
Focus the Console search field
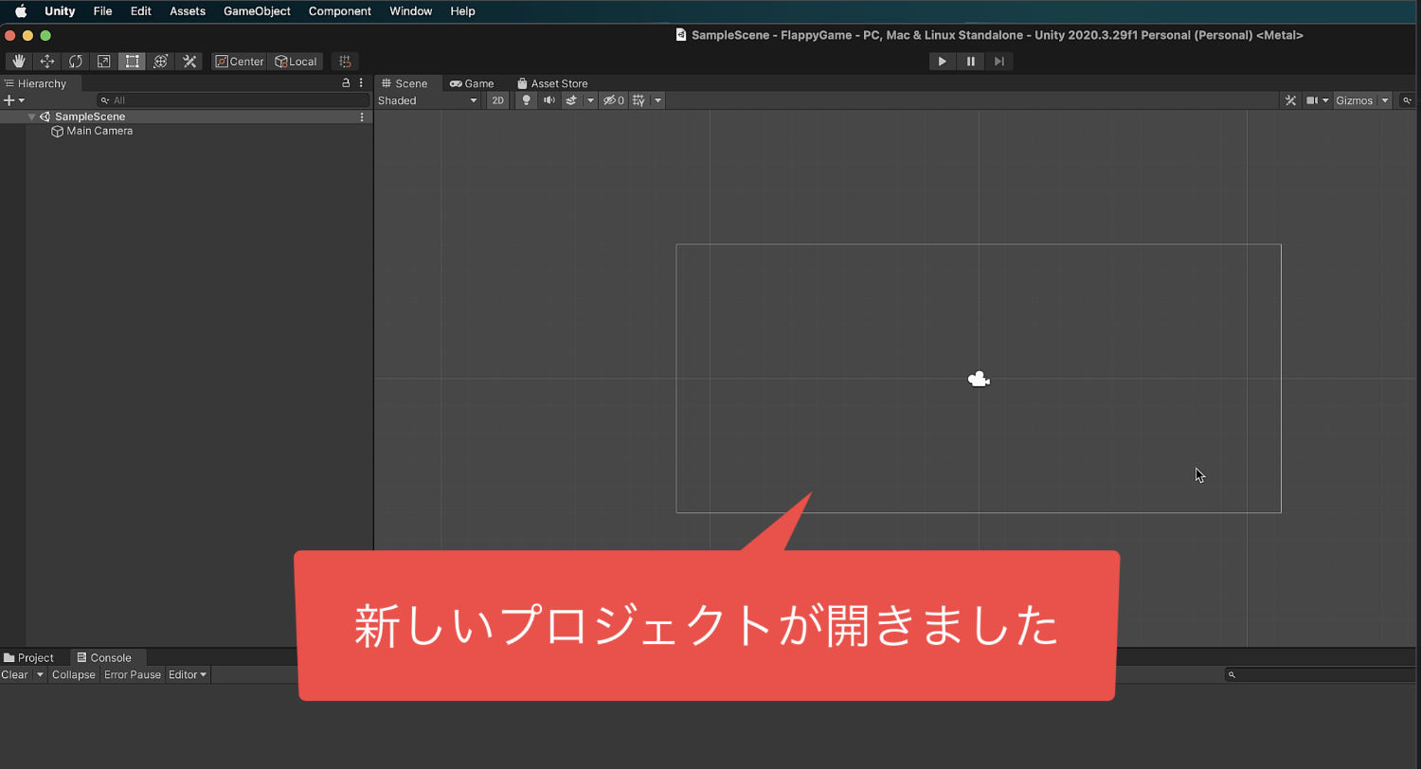(1322, 674)
